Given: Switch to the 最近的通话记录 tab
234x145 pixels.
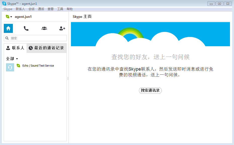Looking at the screenshot, I should click(x=47, y=48).
